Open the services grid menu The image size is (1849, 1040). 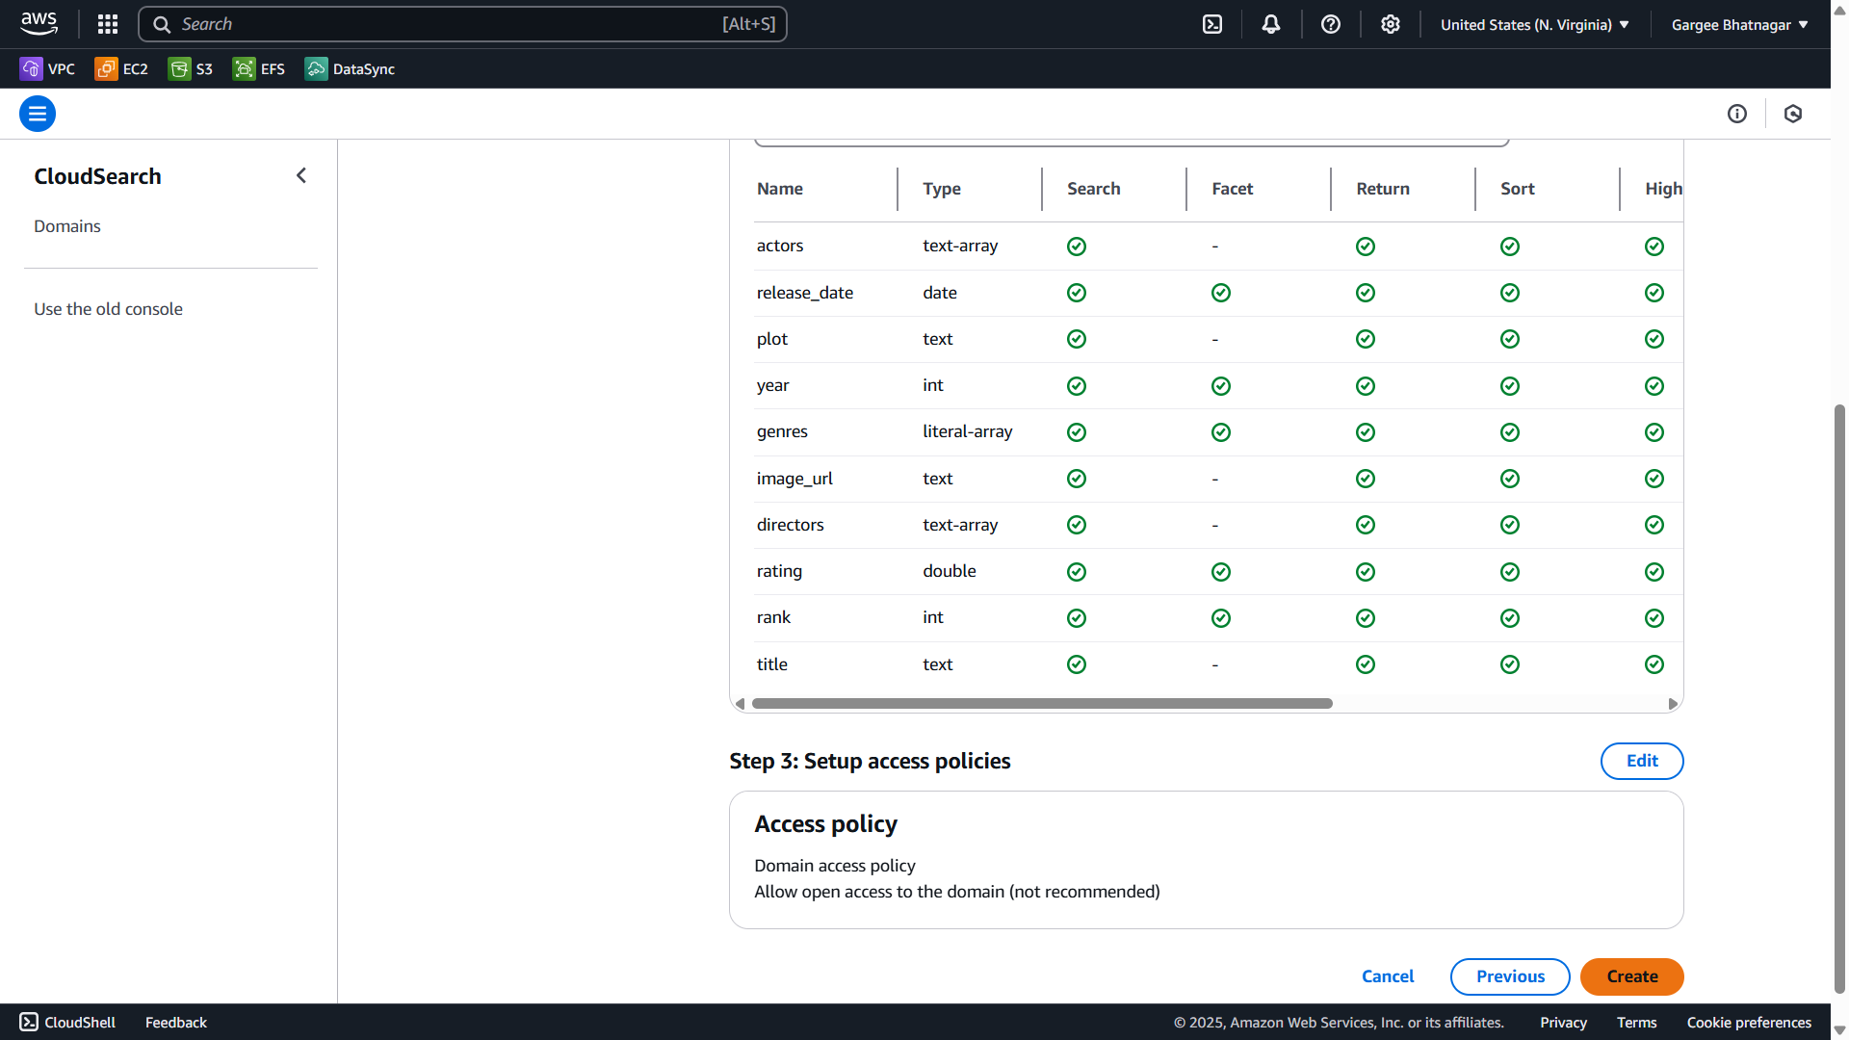108,24
